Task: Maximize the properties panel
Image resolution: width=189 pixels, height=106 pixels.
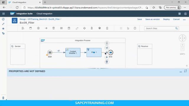Action: [185, 71]
